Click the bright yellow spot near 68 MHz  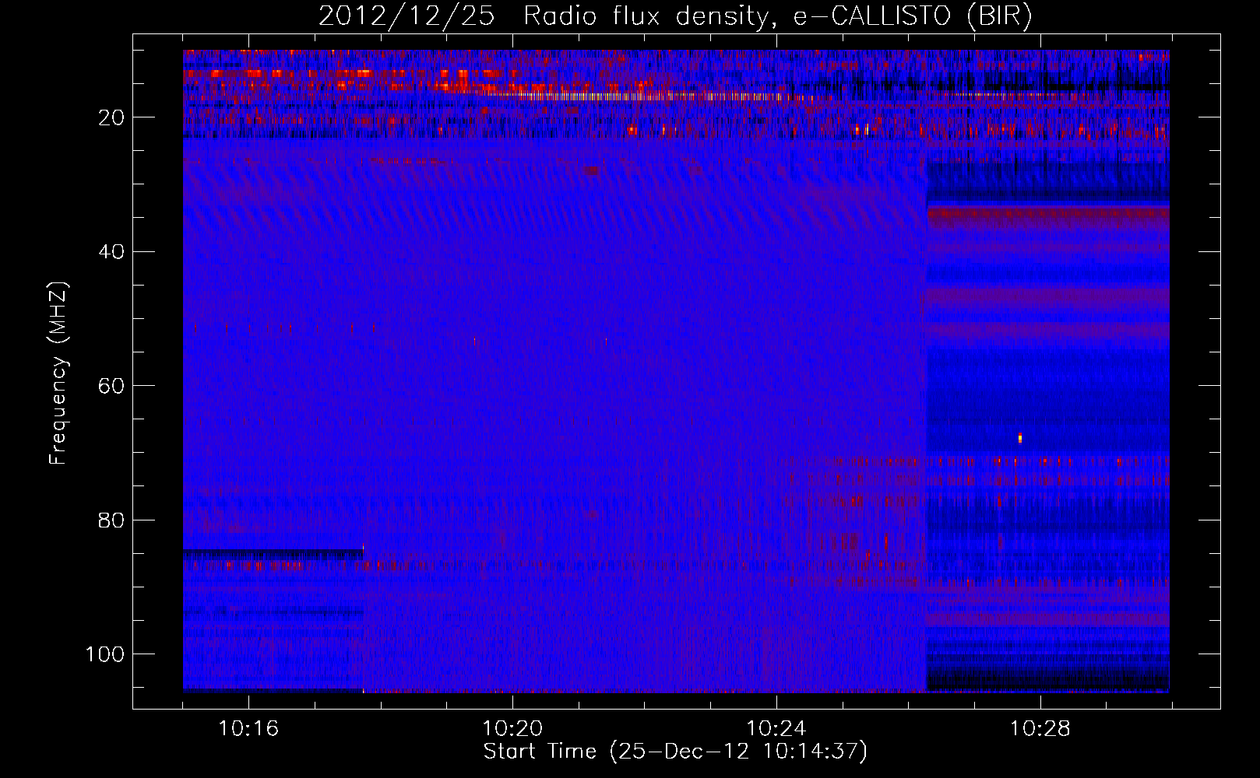tap(1019, 438)
